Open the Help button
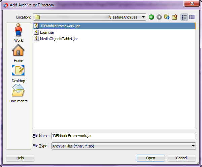This screenshot has width=202, height=167. [20, 158]
